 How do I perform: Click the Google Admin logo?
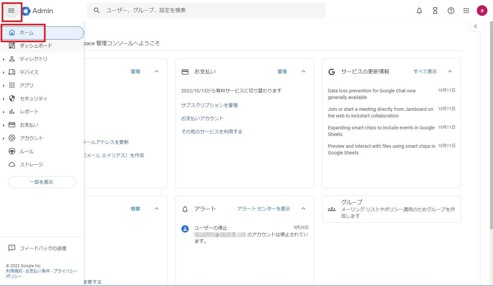38,11
